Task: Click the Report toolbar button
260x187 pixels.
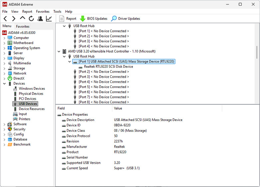Action: (68, 19)
